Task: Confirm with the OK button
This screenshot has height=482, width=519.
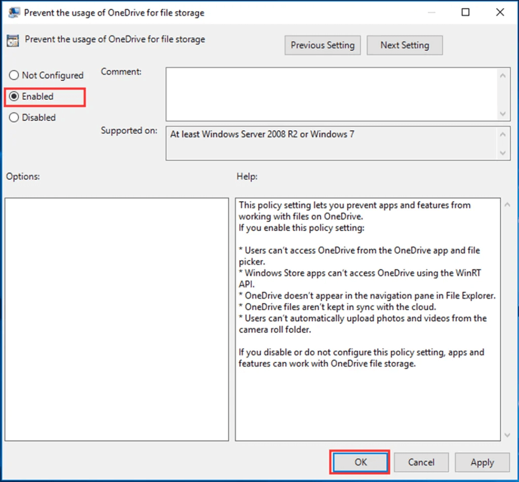Action: click(360, 462)
